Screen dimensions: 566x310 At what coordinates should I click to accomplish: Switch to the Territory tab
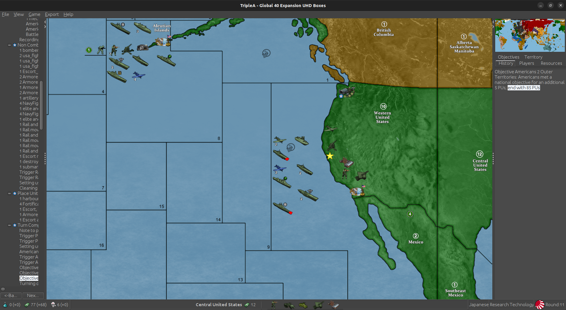point(533,57)
